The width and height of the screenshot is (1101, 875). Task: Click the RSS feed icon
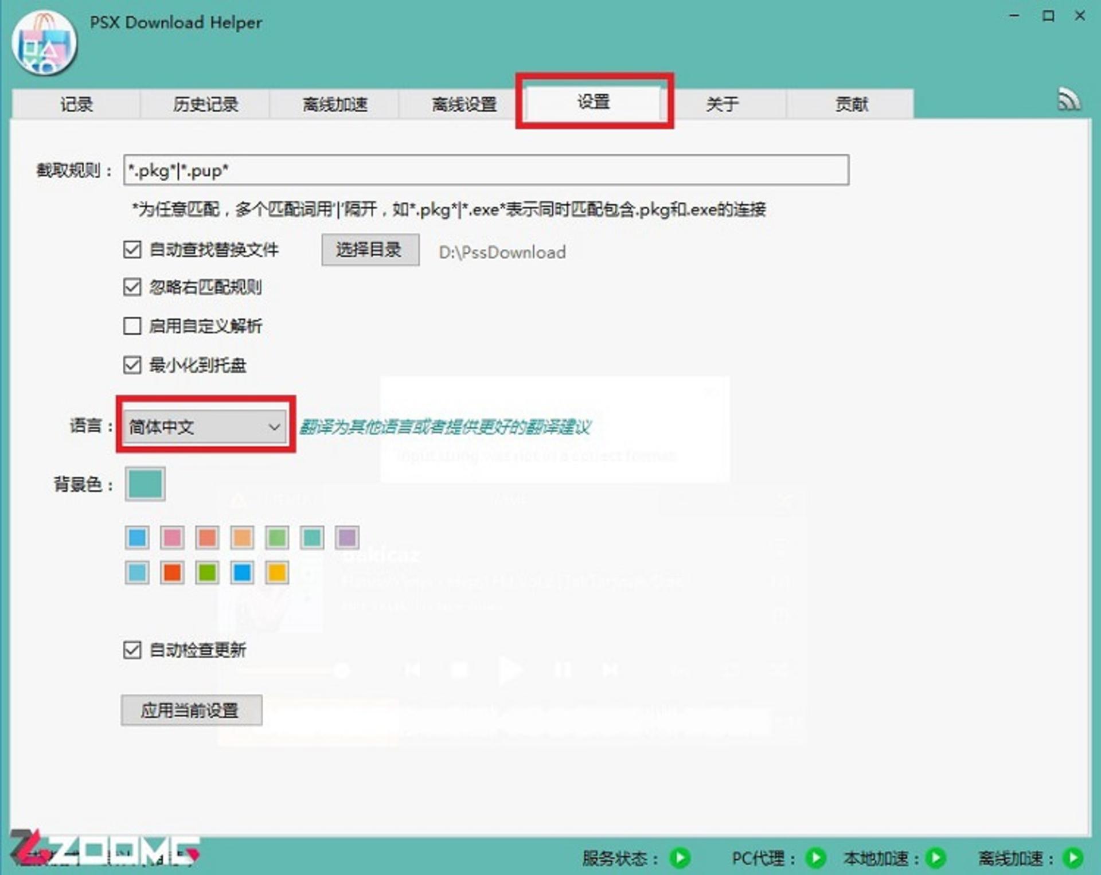tap(1068, 99)
